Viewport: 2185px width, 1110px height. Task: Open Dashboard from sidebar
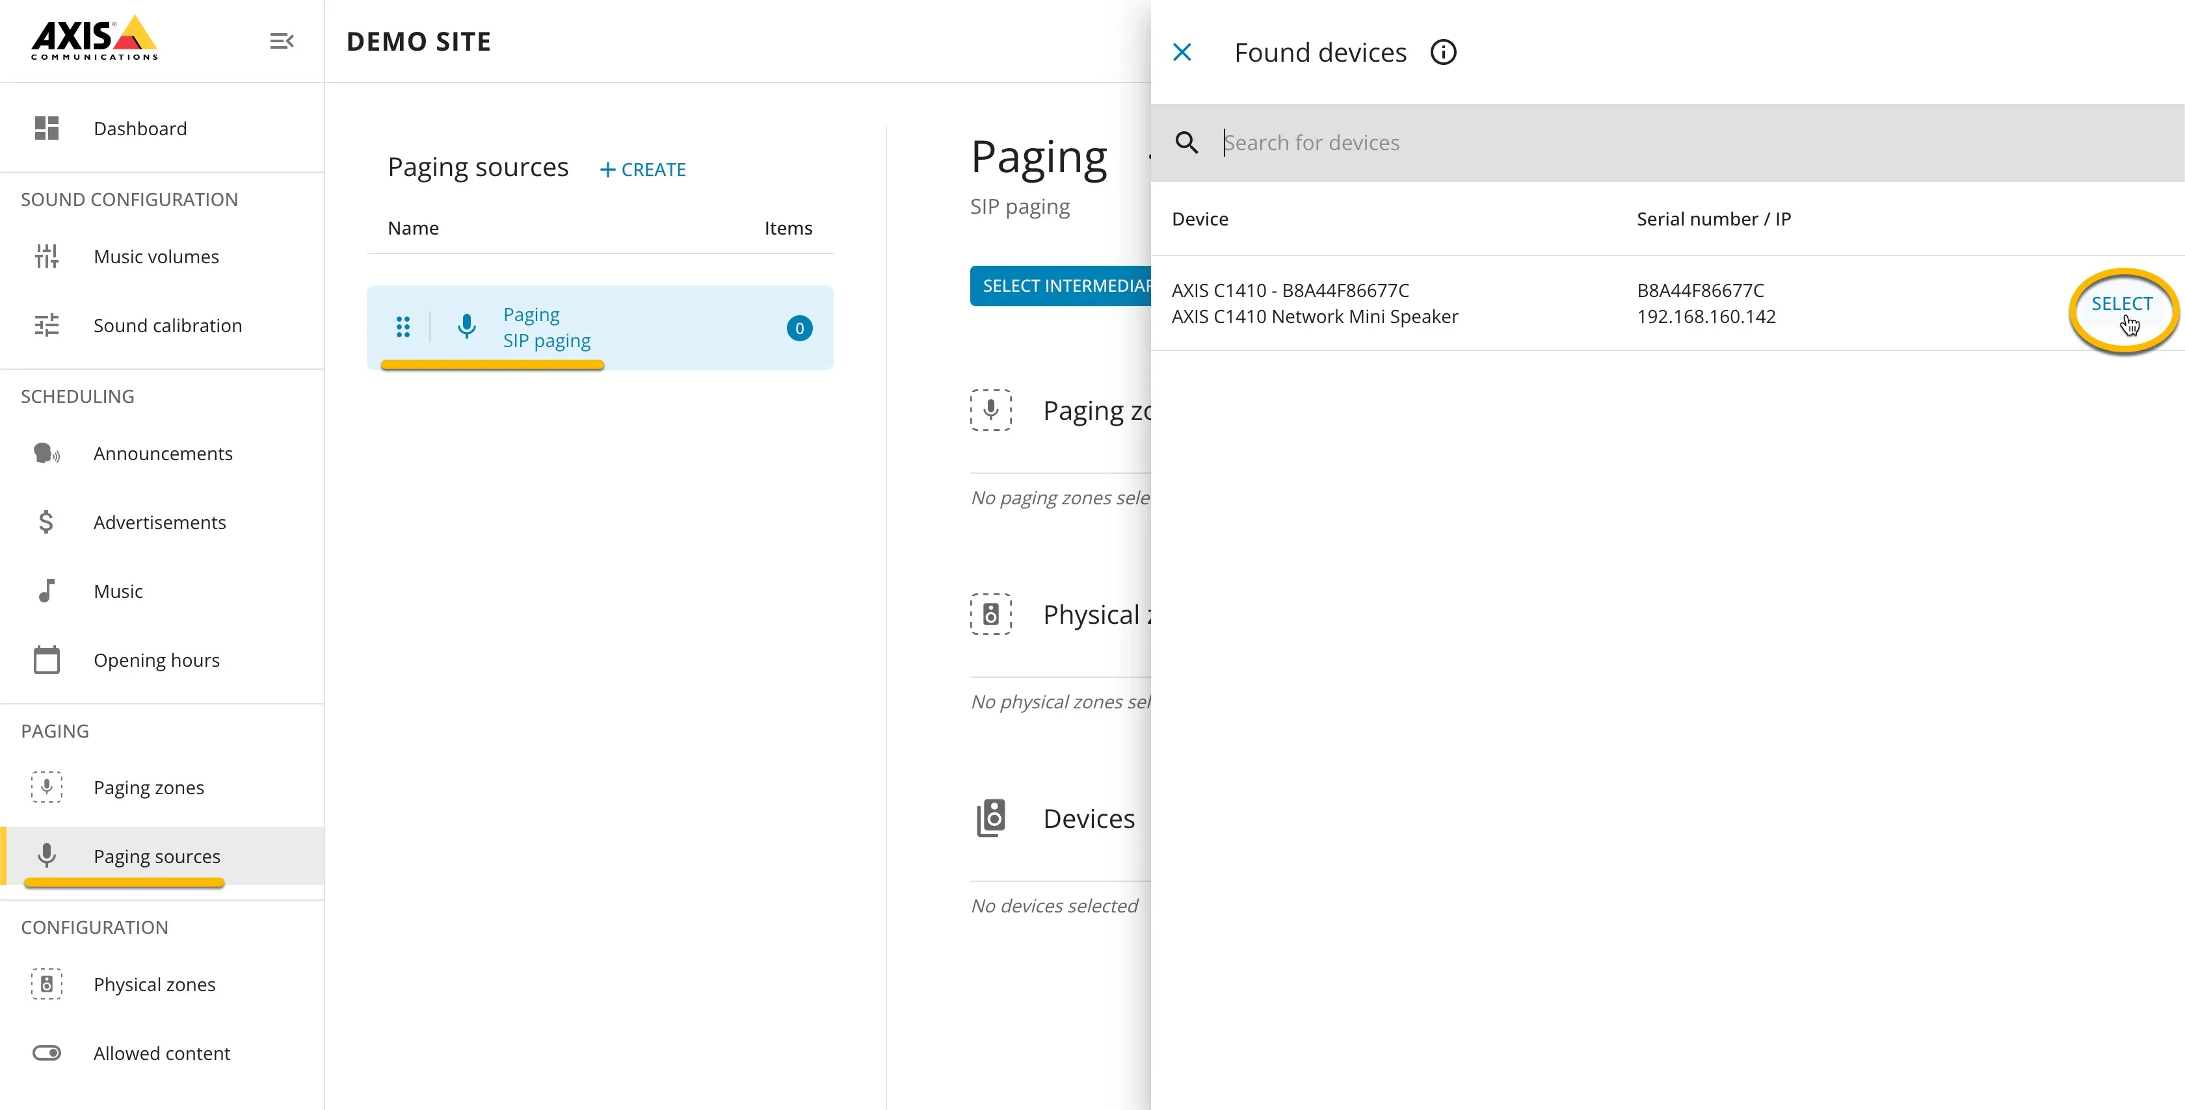162,128
